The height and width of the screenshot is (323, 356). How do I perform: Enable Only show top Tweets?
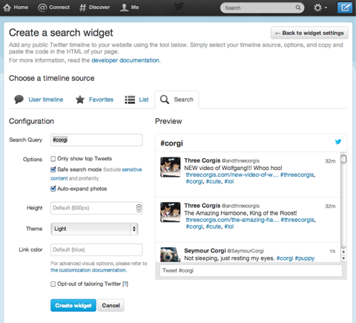53,159
